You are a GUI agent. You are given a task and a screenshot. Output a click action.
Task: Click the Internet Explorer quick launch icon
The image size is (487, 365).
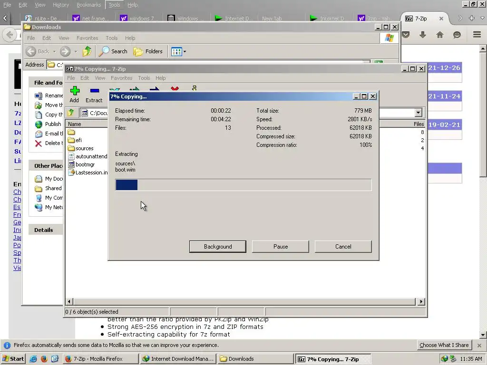(33, 359)
